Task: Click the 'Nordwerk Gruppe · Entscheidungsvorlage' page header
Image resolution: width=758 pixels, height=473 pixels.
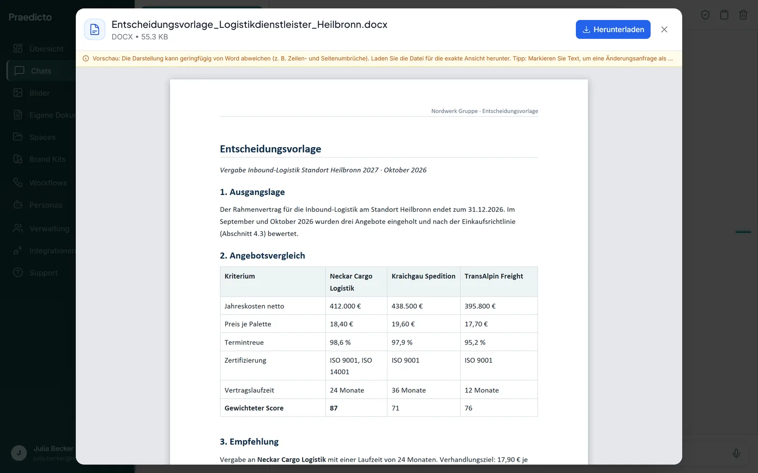Action: coord(484,111)
